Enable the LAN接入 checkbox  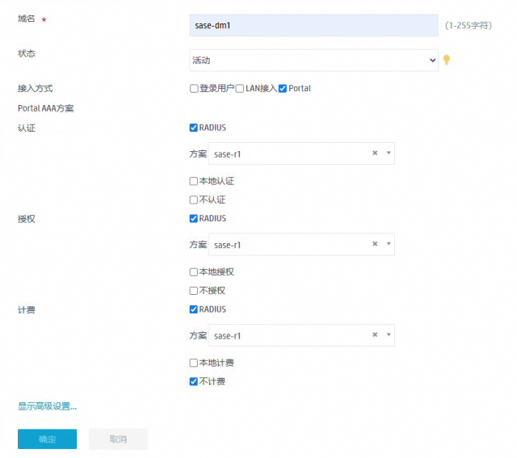(240, 88)
